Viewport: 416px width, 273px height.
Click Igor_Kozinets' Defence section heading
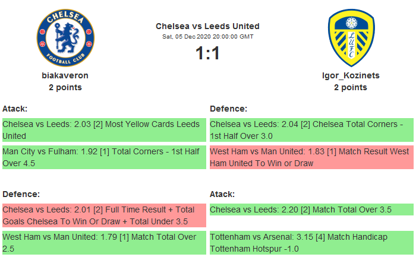pyautogui.click(x=229, y=109)
